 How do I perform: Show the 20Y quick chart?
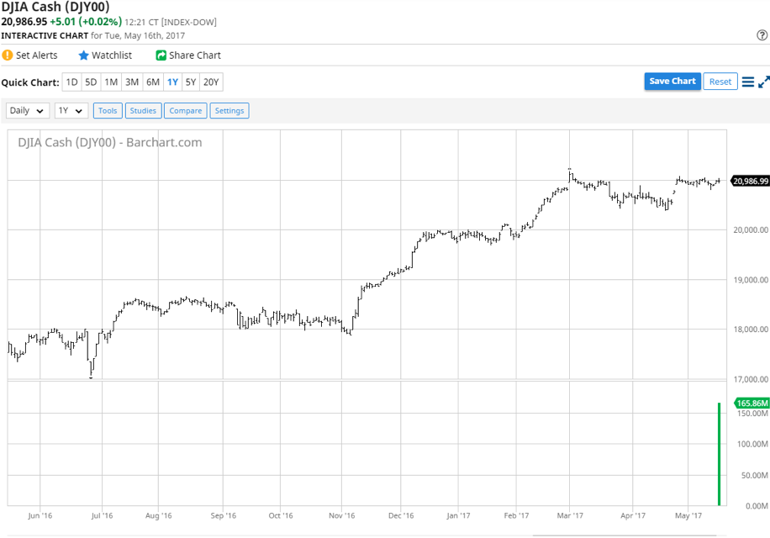tap(211, 82)
